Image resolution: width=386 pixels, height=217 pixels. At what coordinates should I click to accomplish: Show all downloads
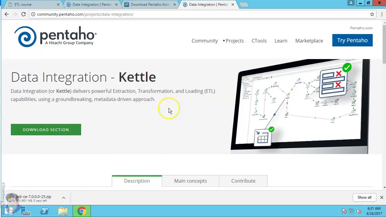tap(364, 197)
